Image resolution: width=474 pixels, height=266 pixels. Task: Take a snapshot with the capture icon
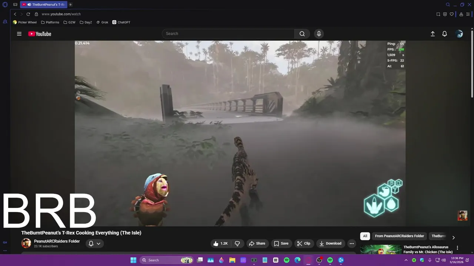click(438, 14)
